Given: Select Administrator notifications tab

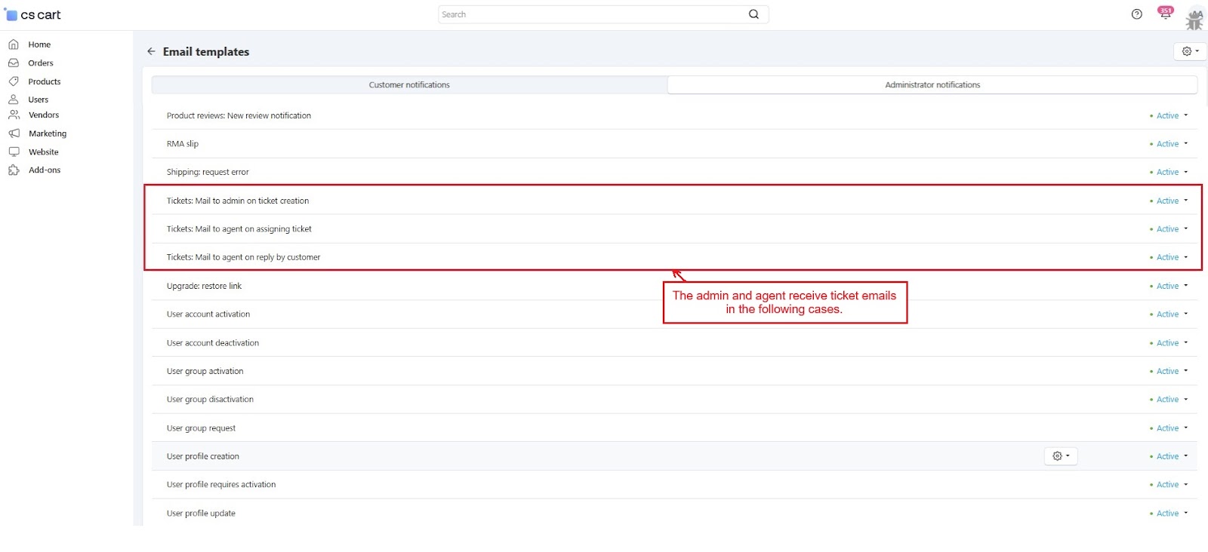Looking at the screenshot, I should pyautogui.click(x=932, y=85).
